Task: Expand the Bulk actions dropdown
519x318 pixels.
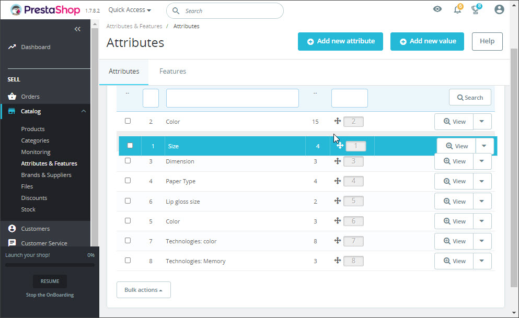Action: coord(143,289)
